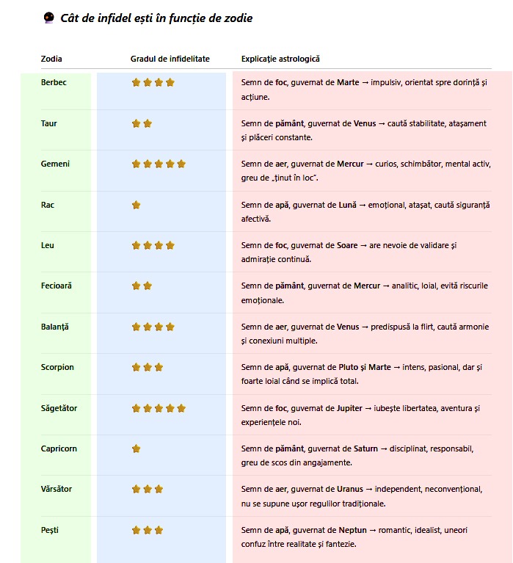Click the two-star rating for Taur
513x563 pixels.
click(x=142, y=123)
